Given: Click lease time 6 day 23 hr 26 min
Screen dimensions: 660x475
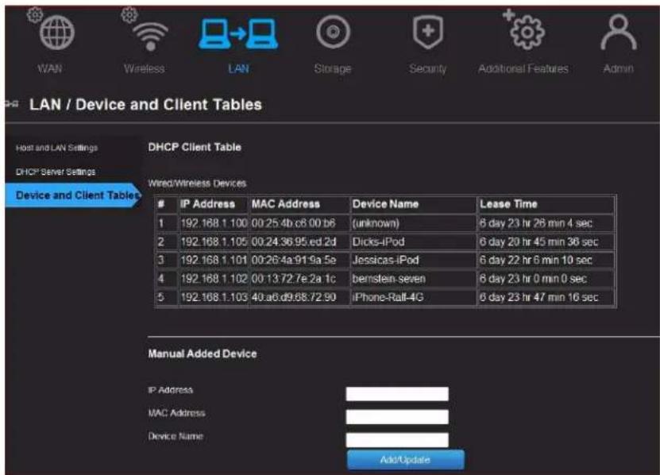Looking at the screenshot, I should click(536, 223).
